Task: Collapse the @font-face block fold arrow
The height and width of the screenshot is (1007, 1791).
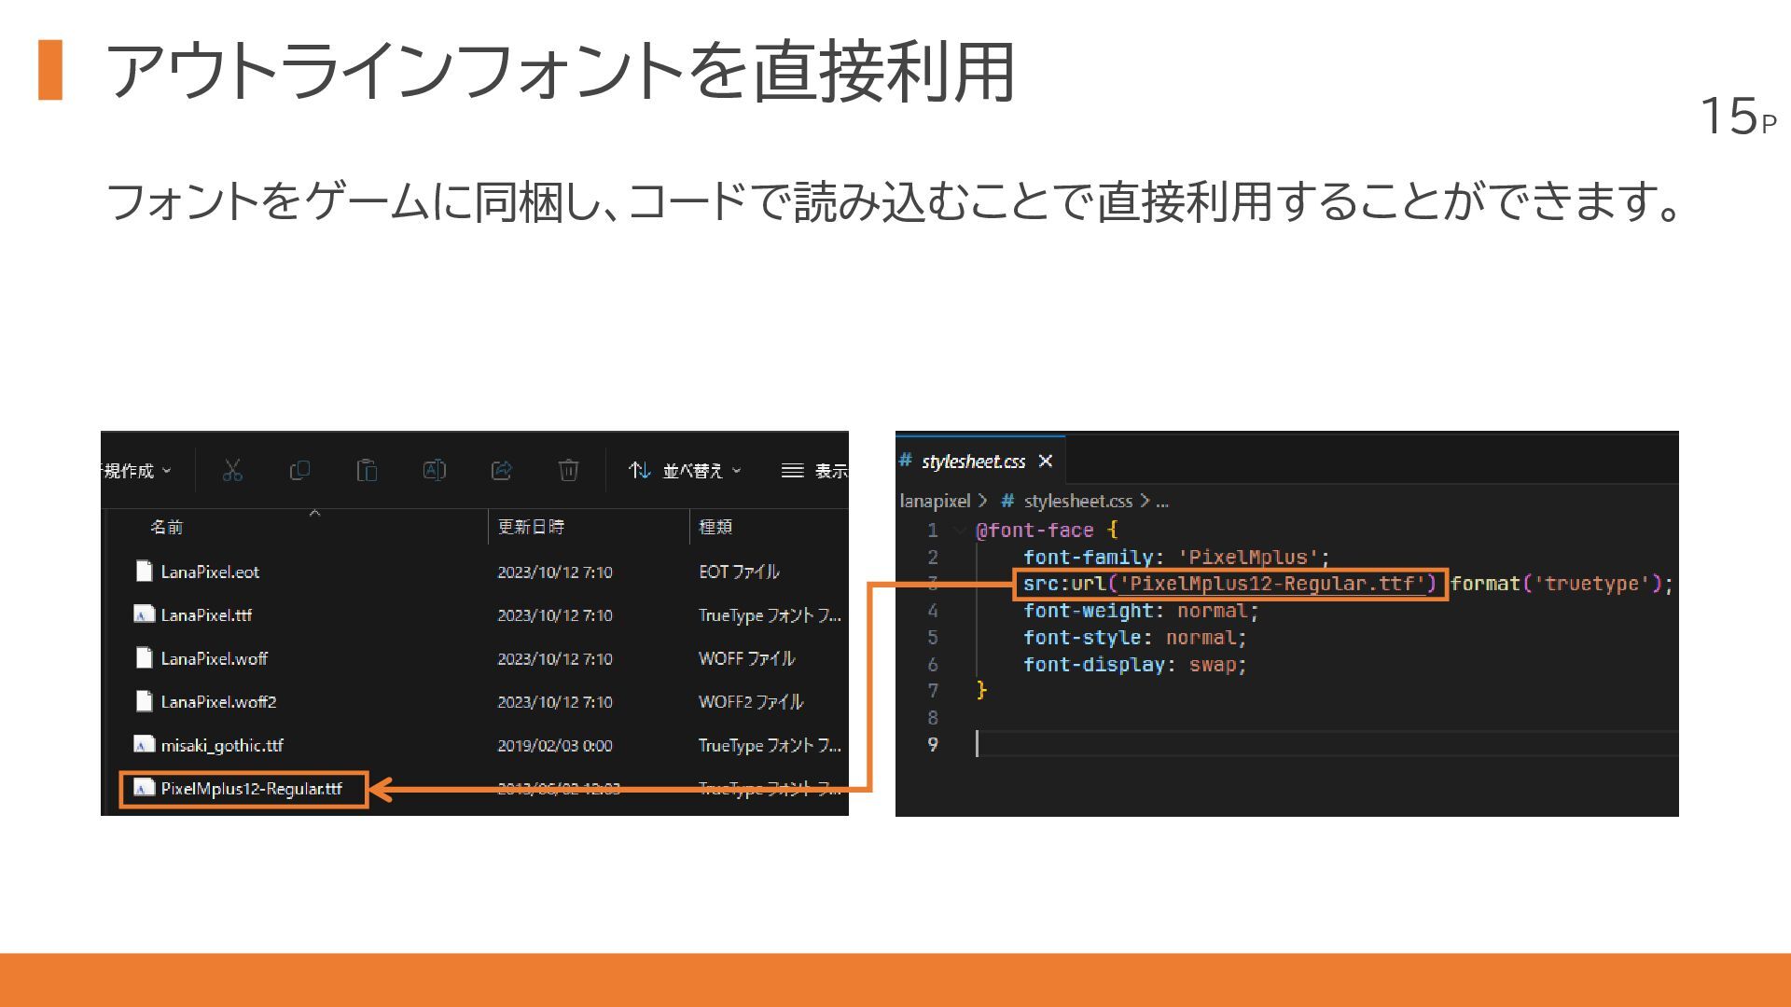Action: click(x=960, y=531)
